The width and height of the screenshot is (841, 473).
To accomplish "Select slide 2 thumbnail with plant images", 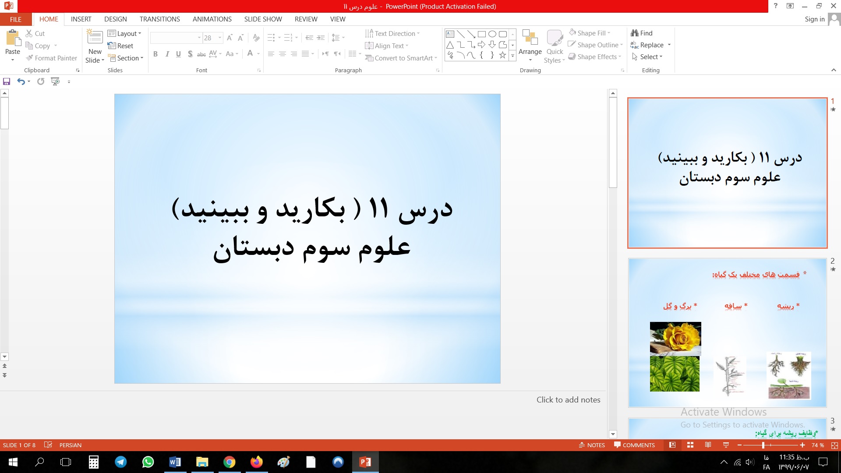I will coord(727,333).
